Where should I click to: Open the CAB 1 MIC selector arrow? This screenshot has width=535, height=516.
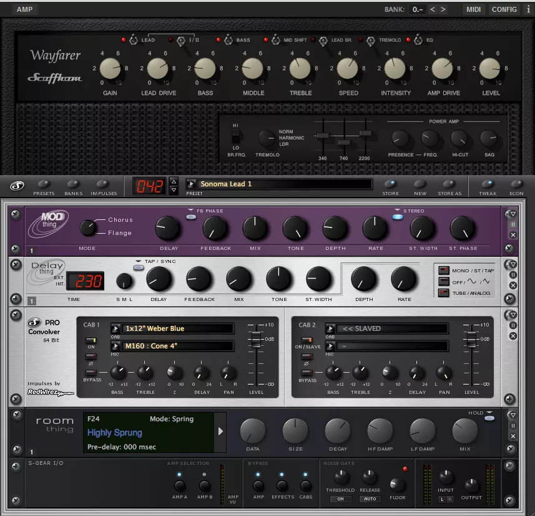[115, 346]
